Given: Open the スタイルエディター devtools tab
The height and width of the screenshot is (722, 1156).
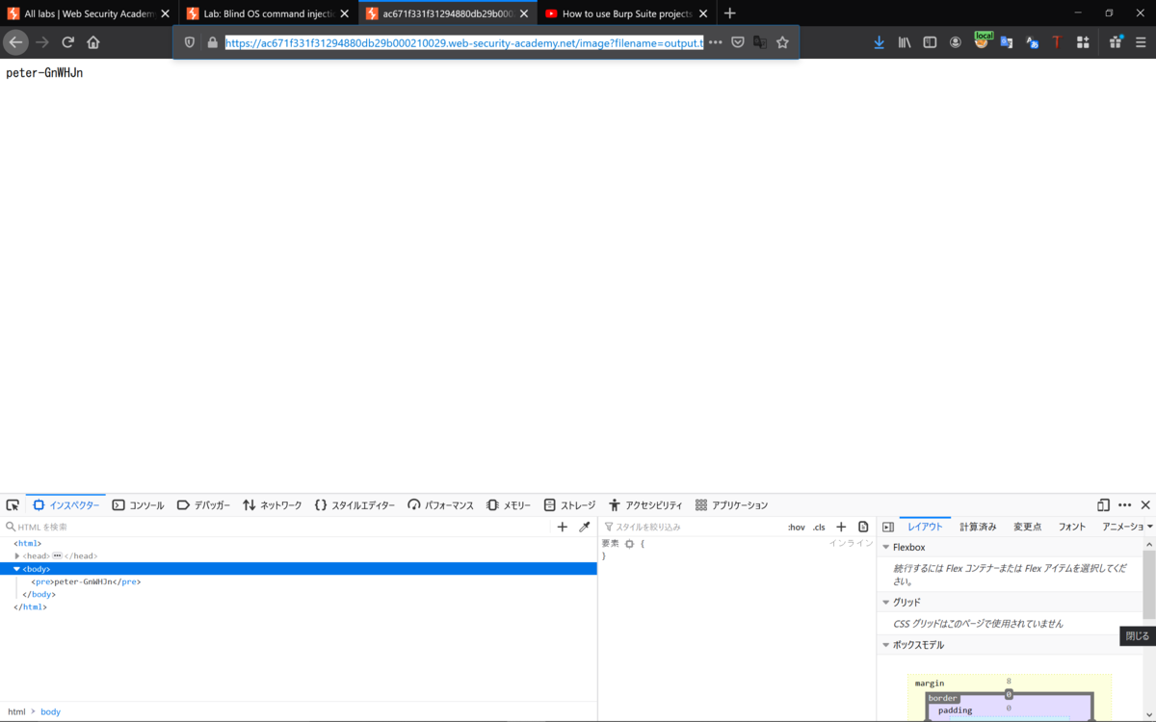Looking at the screenshot, I should click(x=355, y=505).
